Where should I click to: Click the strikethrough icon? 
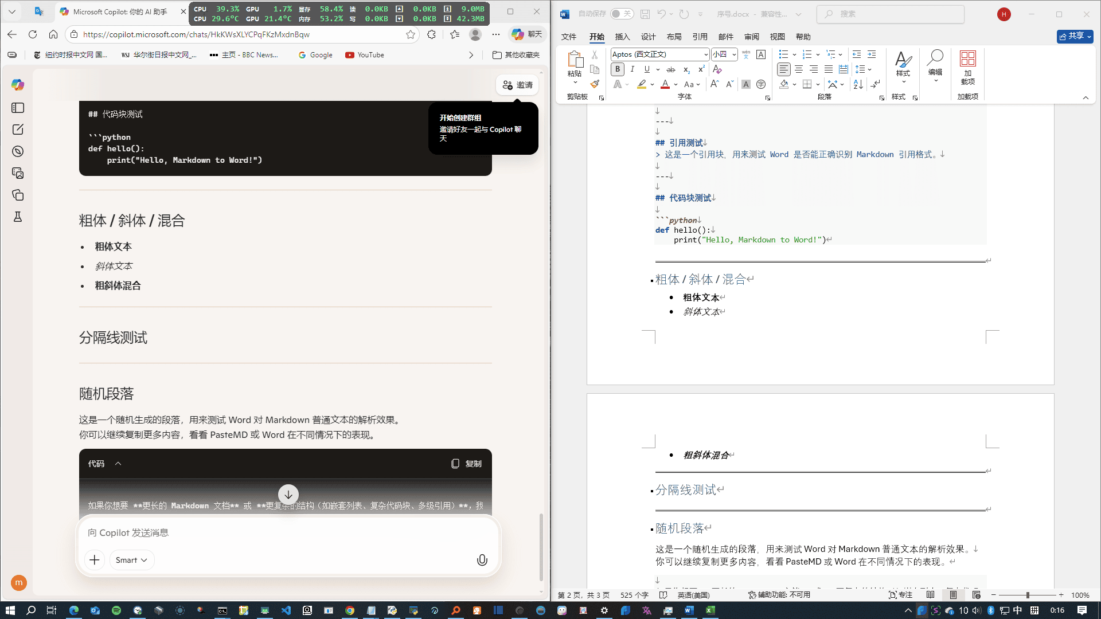(671, 69)
